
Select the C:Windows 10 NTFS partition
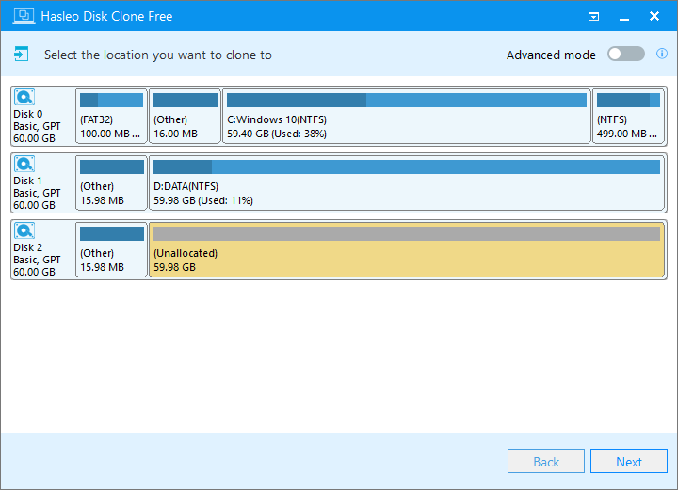(x=407, y=116)
